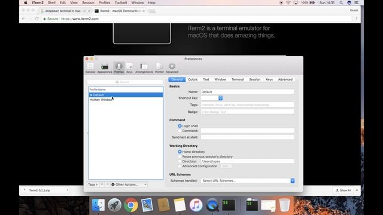
Task: Select the Advanced Configuration radio button
Action: (x=180, y=166)
